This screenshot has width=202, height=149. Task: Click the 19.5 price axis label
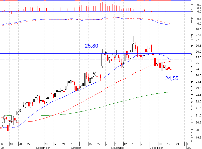pyautogui.click(x=198, y=137)
